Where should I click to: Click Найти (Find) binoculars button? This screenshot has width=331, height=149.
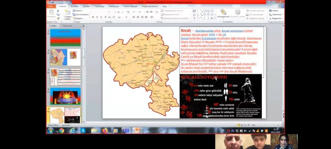click(x=273, y=11)
